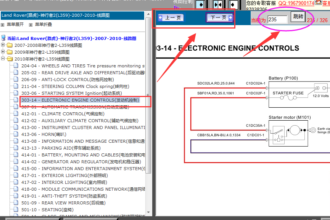The image size is (330, 220).
Task: Click the page icon beside 412-01 CLIMATE CONTROL
Action: tap(16, 113)
